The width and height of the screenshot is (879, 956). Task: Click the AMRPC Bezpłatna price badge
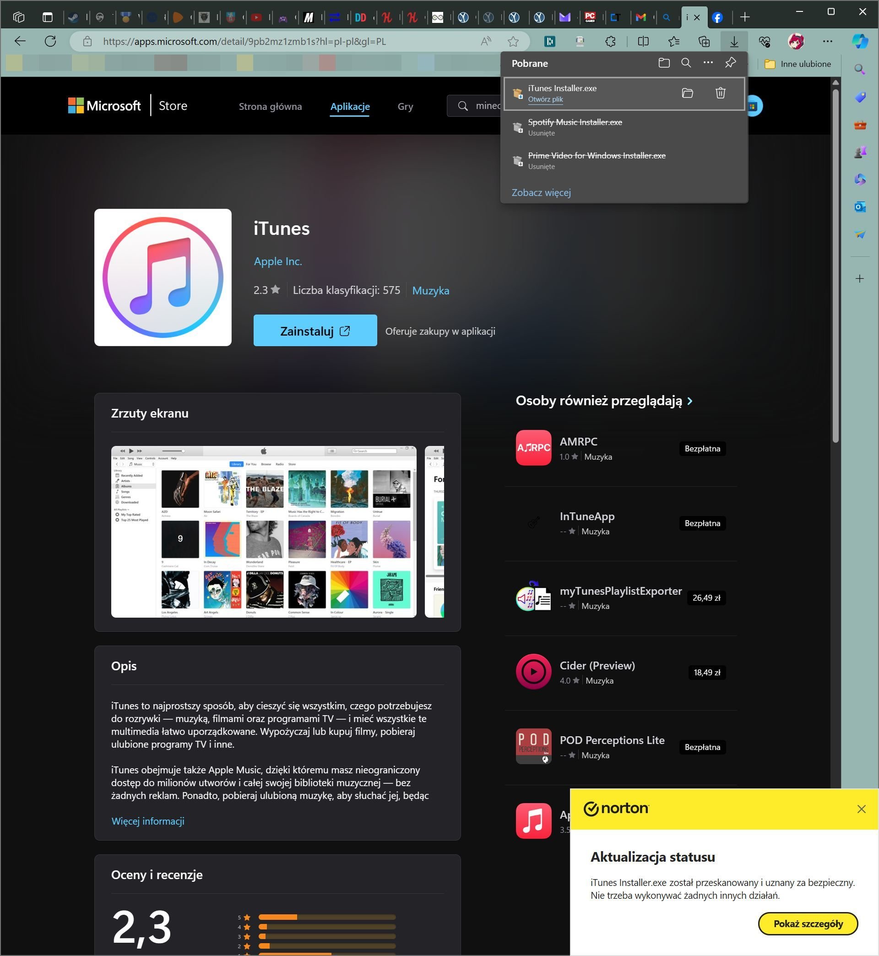pyautogui.click(x=702, y=449)
